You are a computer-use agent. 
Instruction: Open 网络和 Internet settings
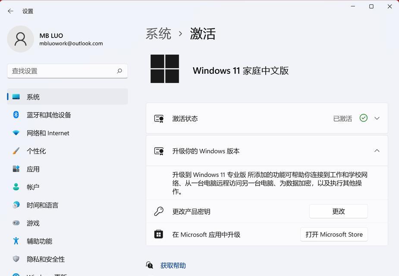pyautogui.click(x=67, y=133)
